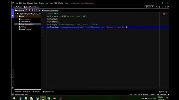
Task: Click the bar_chart_race breadcrumb
Action: pyautogui.click(x=18, y=7)
